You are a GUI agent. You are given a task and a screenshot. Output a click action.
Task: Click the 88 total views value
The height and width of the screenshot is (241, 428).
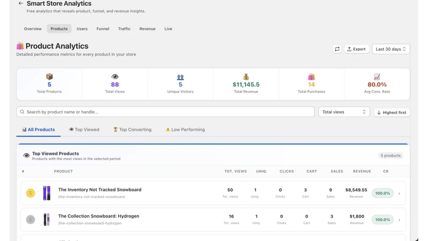tap(115, 85)
